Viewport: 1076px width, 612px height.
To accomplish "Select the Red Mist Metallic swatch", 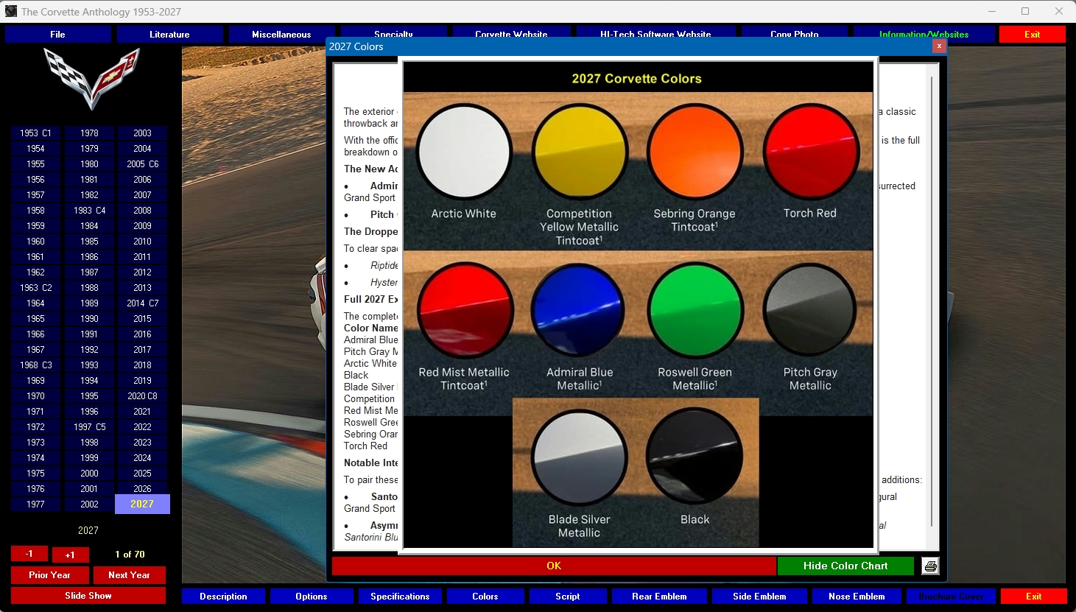I will (x=464, y=311).
